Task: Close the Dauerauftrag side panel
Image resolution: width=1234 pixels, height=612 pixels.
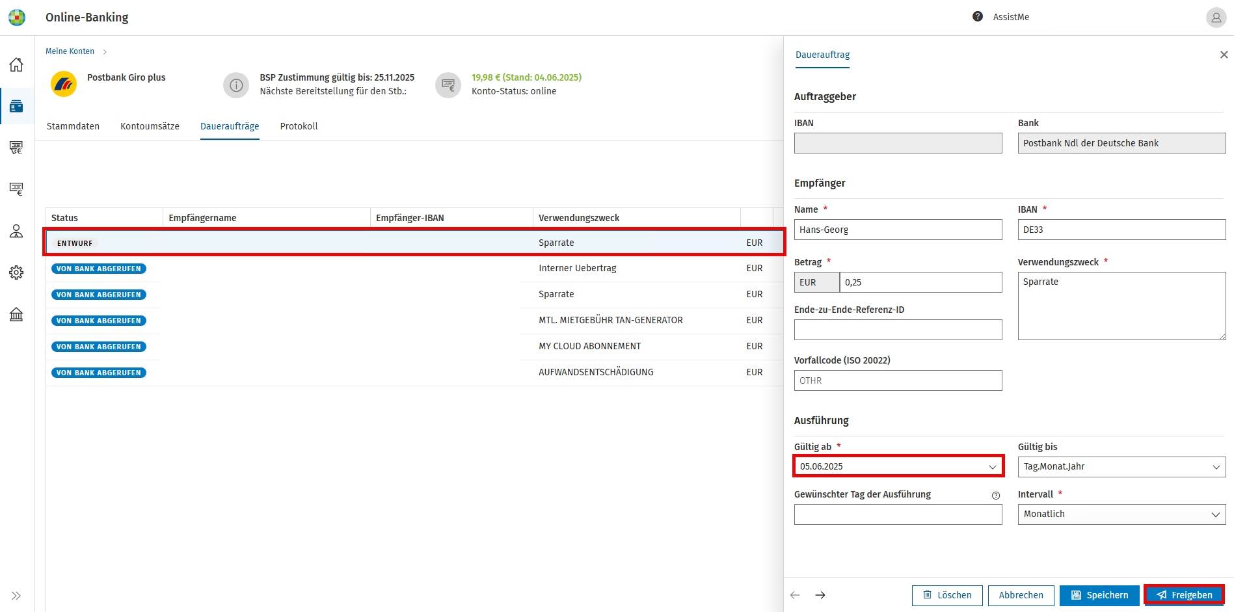Action: [x=1224, y=55]
